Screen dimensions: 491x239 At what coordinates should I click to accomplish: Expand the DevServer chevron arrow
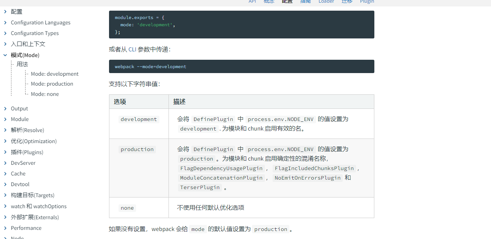(x=5, y=163)
